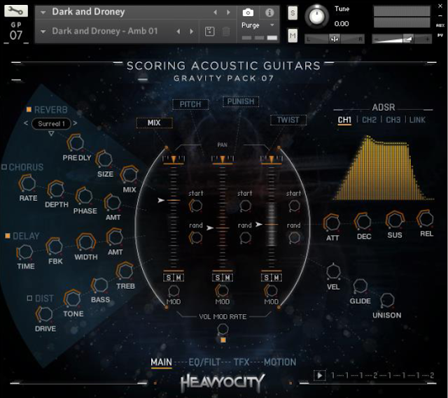Go to next instrument arrow beside Dark and Droney
Image resolution: width=448 pixels, height=398 pixels.
pyautogui.click(x=228, y=13)
